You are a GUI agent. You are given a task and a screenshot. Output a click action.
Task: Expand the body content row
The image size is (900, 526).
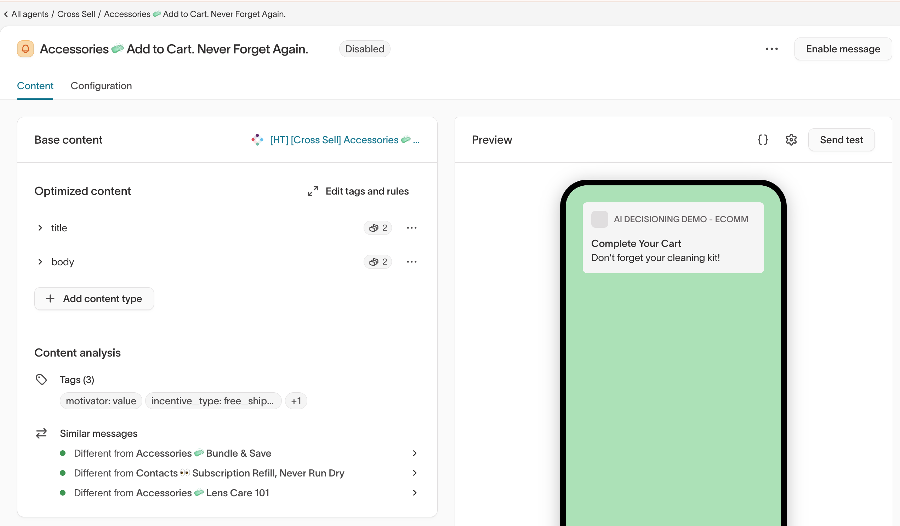click(40, 262)
